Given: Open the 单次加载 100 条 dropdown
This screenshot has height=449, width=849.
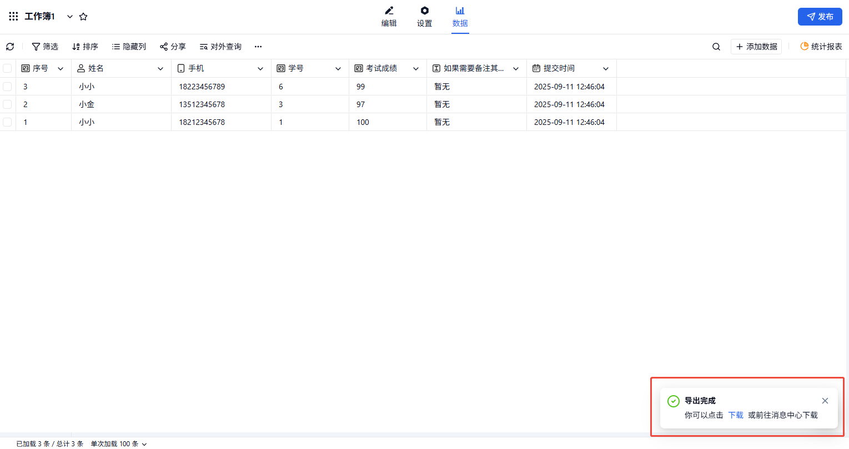Looking at the screenshot, I should (119, 444).
